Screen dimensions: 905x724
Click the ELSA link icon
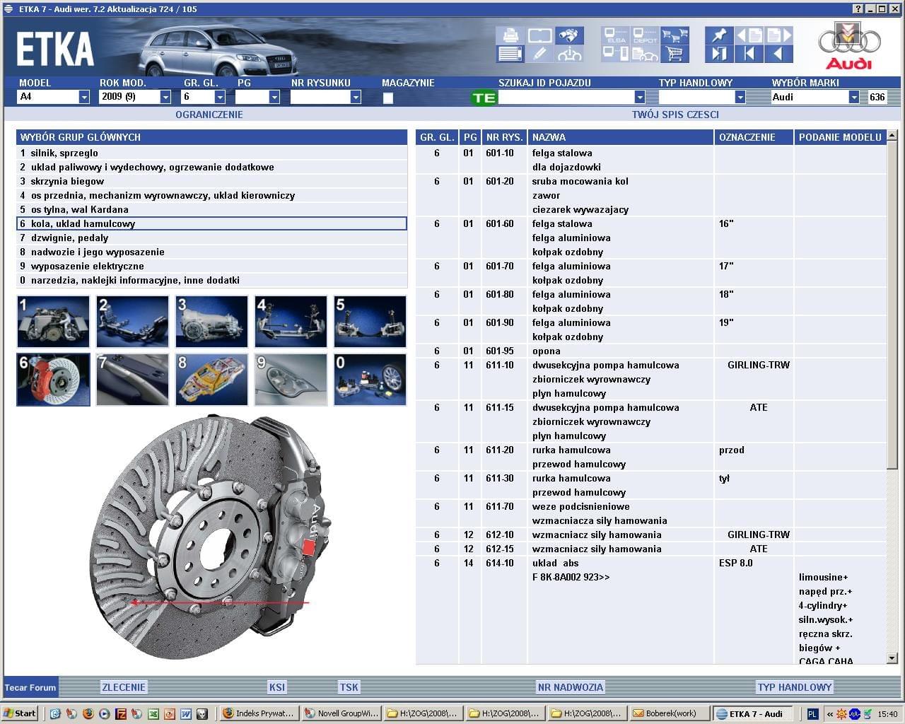(616, 36)
